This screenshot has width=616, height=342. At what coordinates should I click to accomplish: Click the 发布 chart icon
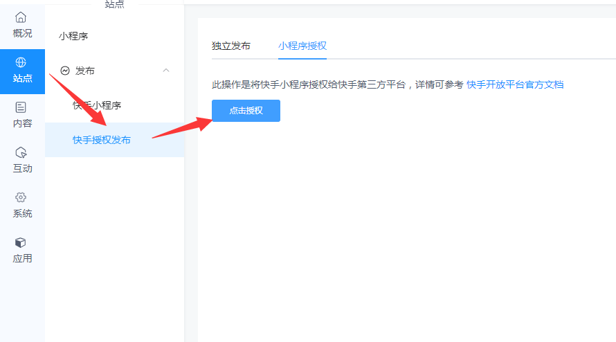65,71
